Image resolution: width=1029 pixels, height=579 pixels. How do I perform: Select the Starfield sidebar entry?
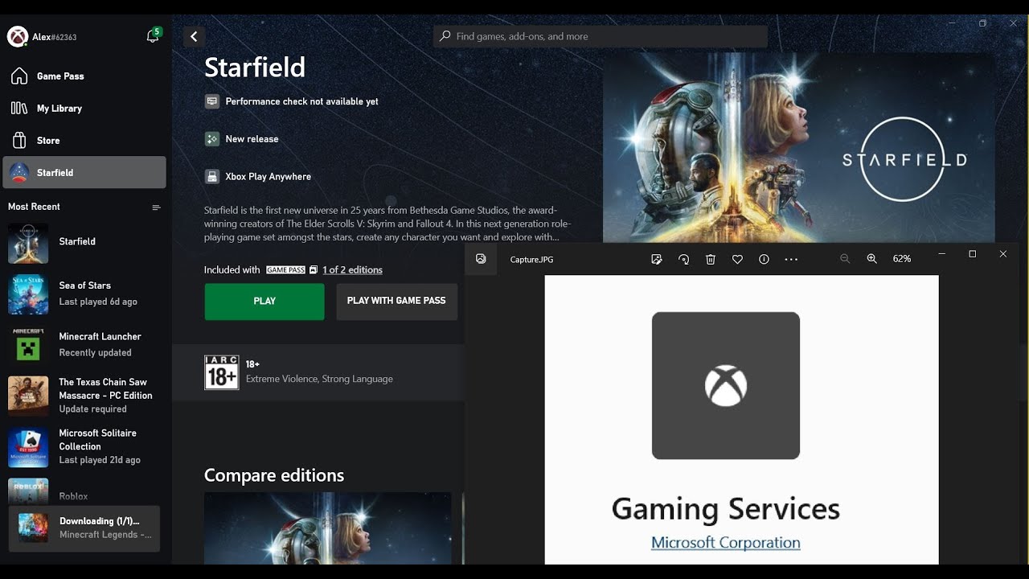click(x=84, y=172)
